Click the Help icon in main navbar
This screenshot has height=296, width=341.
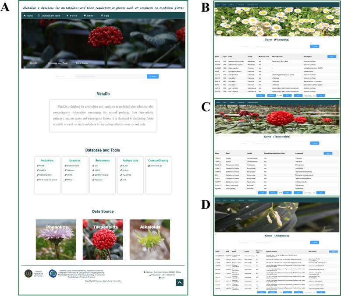(102, 16)
